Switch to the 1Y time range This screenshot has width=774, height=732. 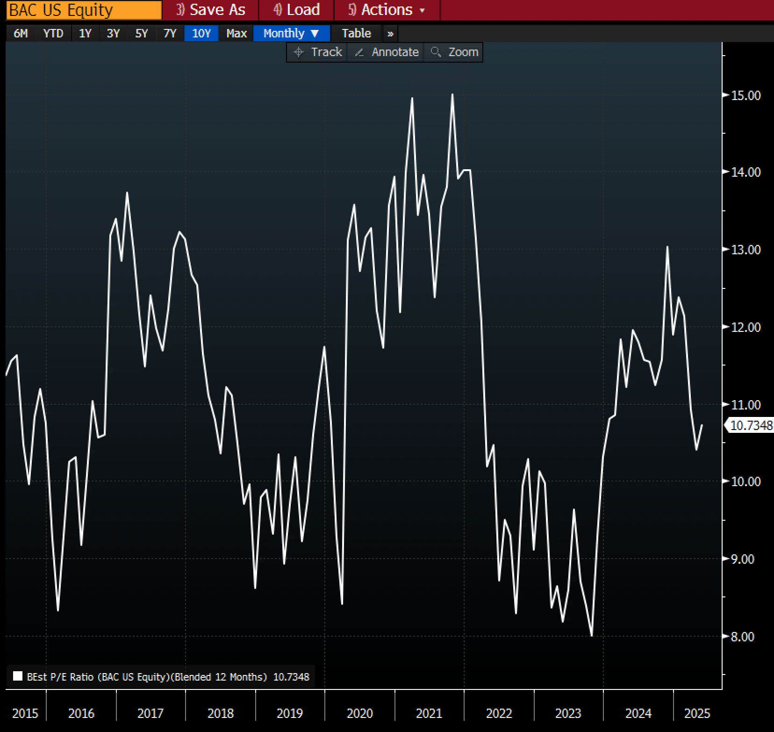[85, 33]
